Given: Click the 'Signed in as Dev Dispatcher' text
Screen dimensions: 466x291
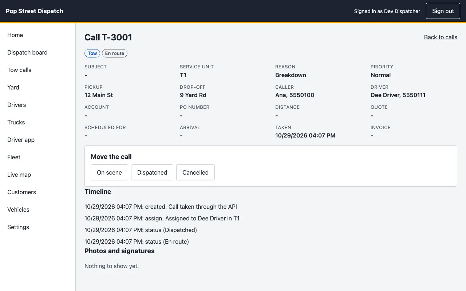Looking at the screenshot, I should 387,11.
